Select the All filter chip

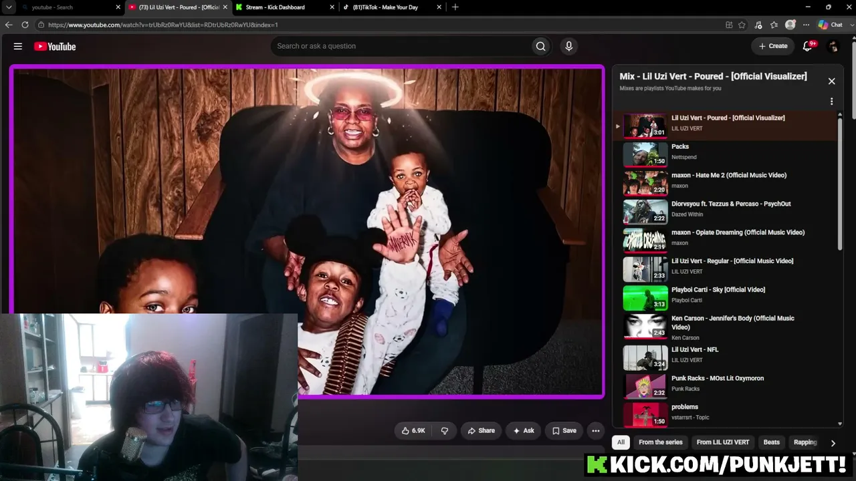pos(621,442)
